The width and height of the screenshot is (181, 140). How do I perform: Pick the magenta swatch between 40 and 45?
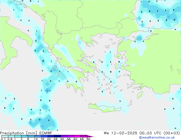tap(77, 136)
